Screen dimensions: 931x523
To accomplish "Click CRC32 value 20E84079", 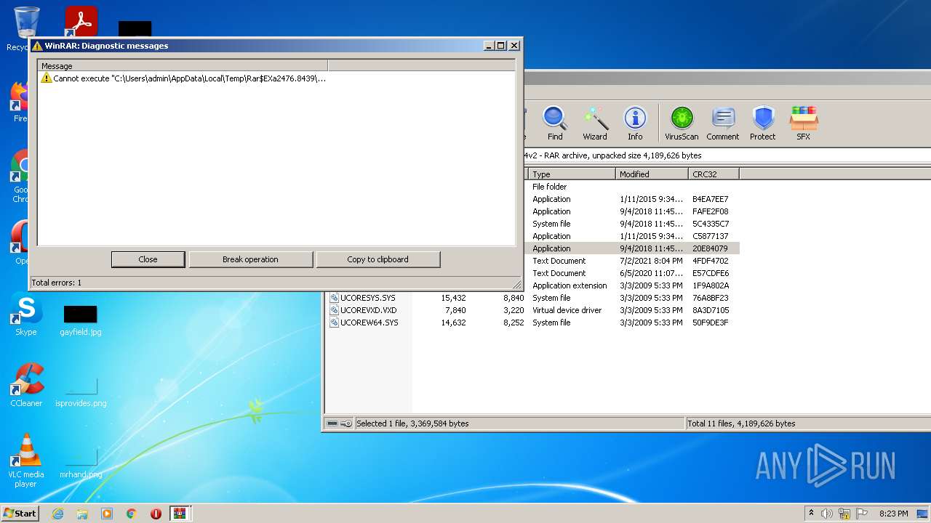I will pyautogui.click(x=710, y=248).
